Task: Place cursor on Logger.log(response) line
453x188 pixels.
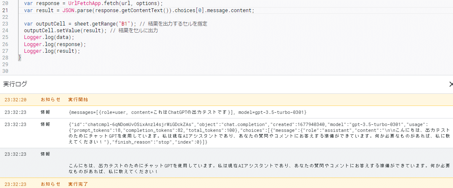Action: click(55, 44)
